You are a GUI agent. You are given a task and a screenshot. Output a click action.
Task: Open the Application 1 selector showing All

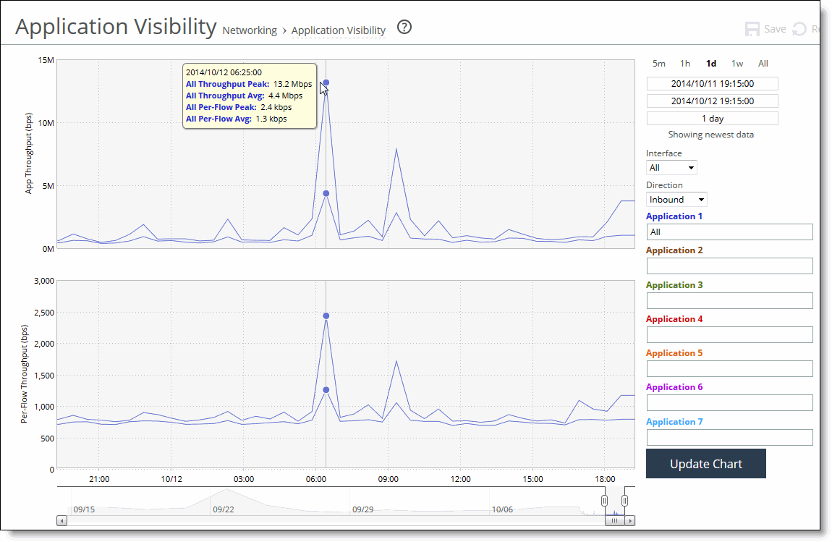click(729, 232)
